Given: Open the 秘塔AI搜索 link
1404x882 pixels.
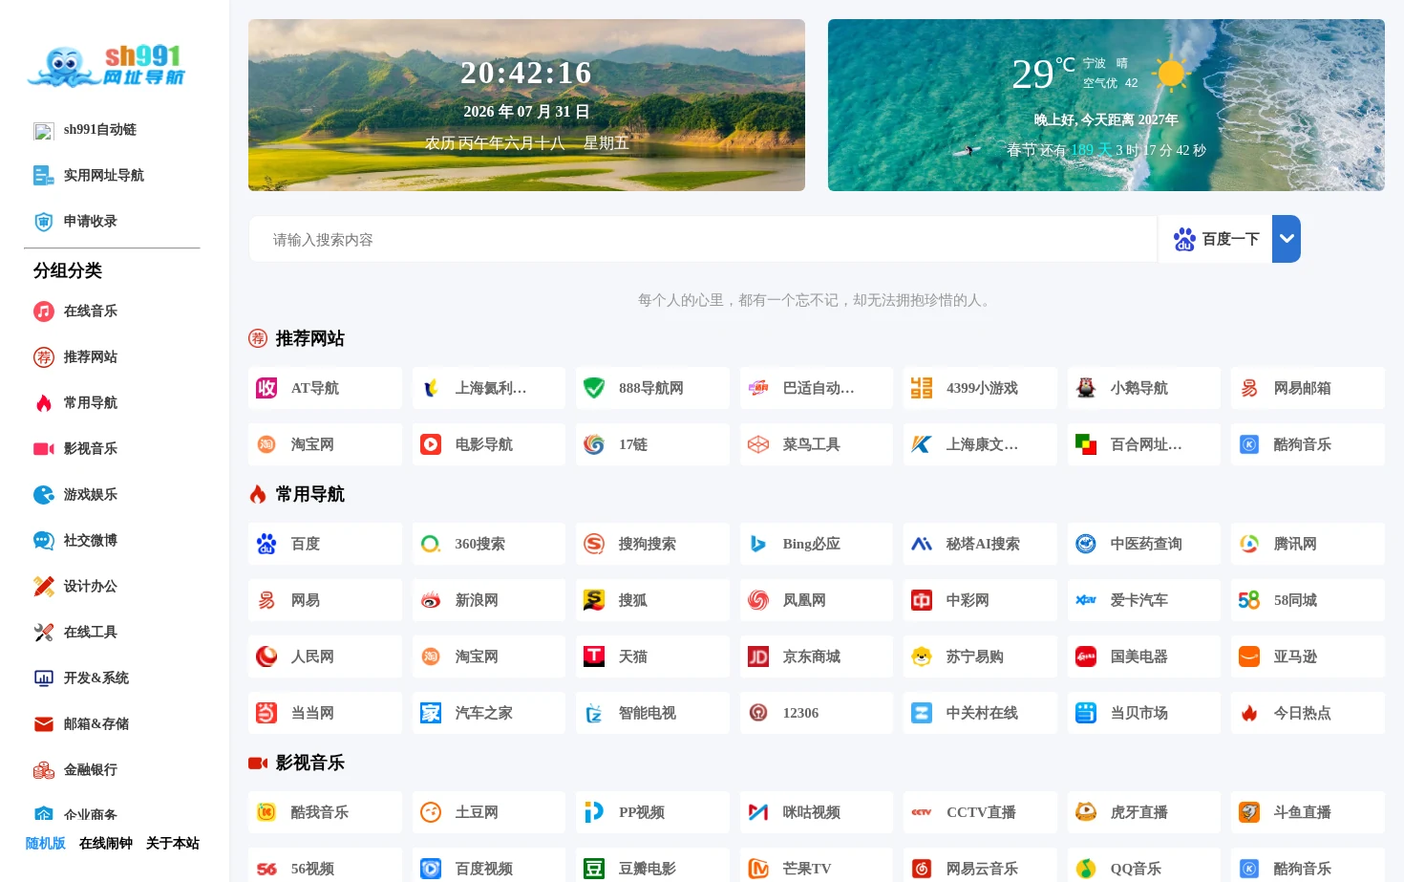Looking at the screenshot, I should coord(980,544).
